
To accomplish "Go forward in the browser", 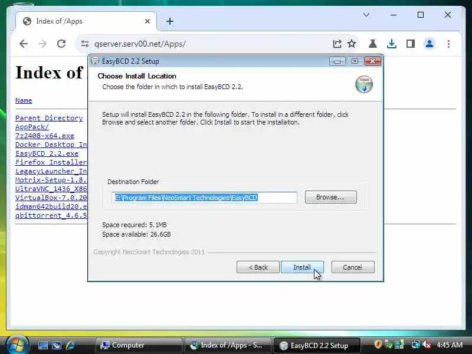I will (42, 44).
